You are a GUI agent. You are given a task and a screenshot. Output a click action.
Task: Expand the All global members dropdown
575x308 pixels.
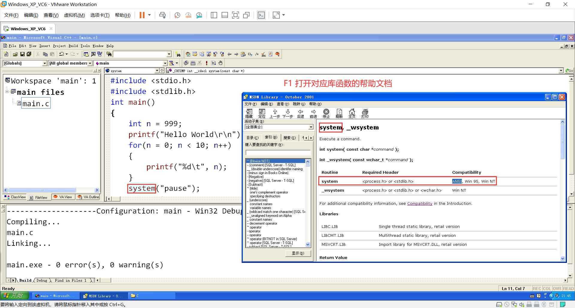pyautogui.click(x=90, y=63)
